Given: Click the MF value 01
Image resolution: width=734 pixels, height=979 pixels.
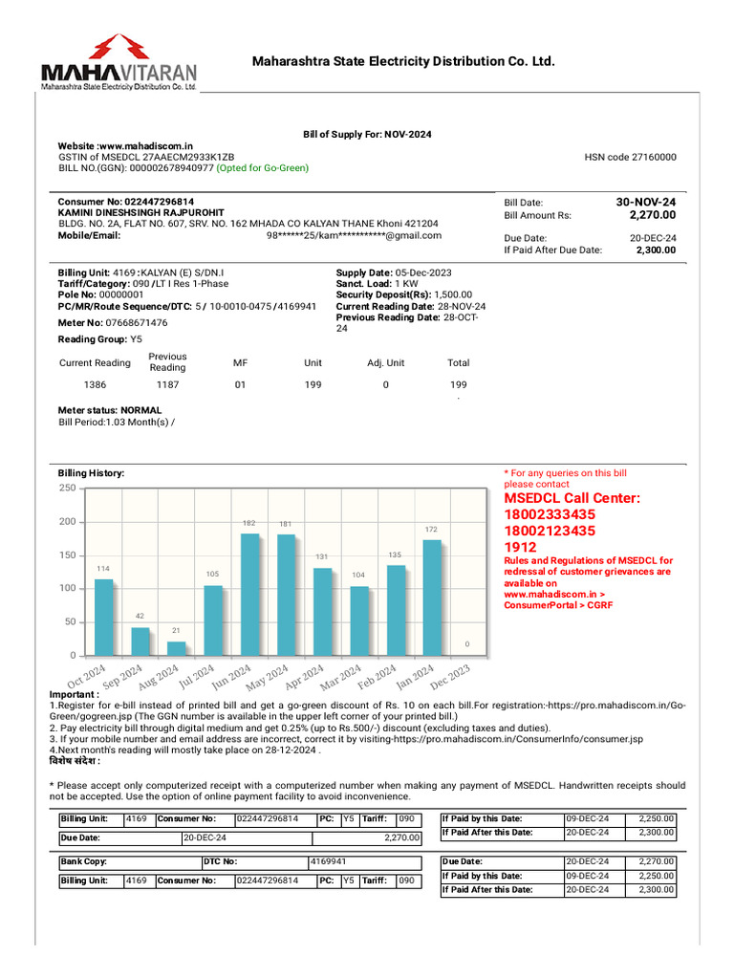Looking at the screenshot, I should point(240,384).
